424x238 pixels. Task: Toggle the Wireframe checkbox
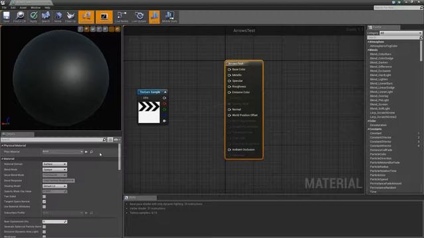pyautogui.click(x=44, y=237)
